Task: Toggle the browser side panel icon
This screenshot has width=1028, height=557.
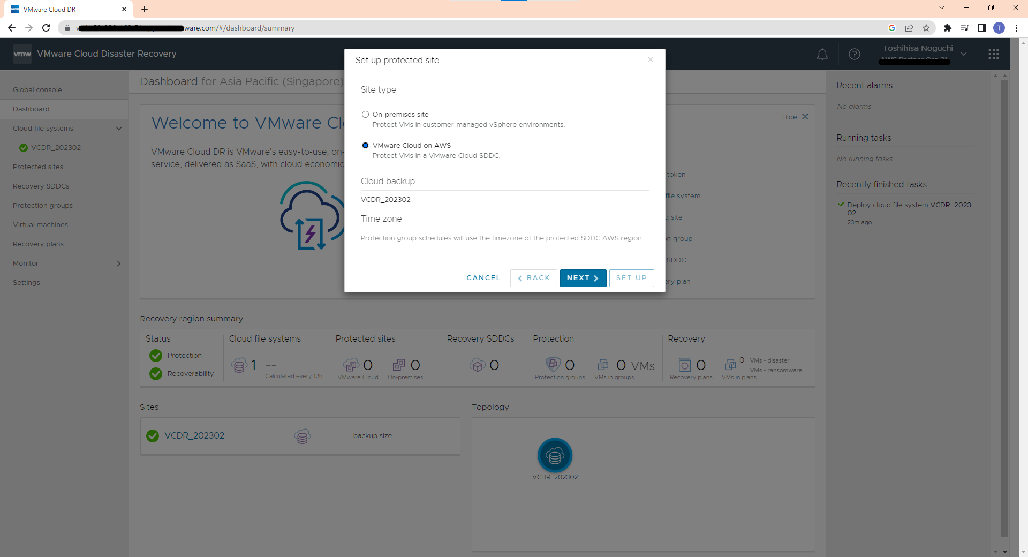Action: [982, 28]
